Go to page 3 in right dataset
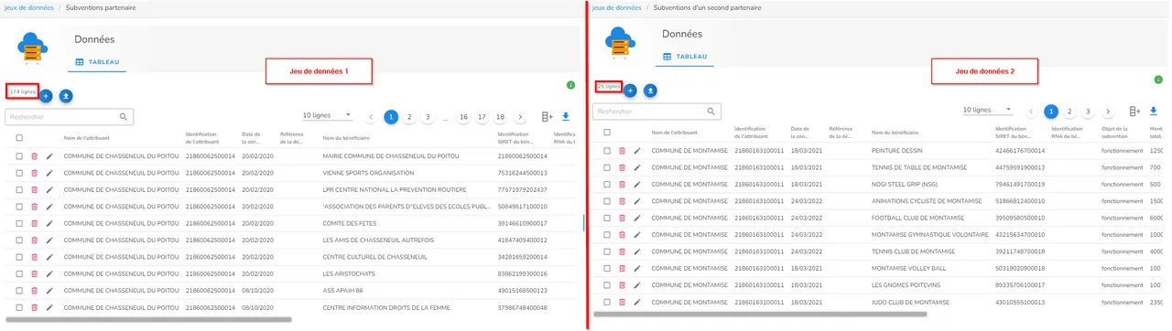This screenshot has height=331, width=1172. click(x=1088, y=112)
